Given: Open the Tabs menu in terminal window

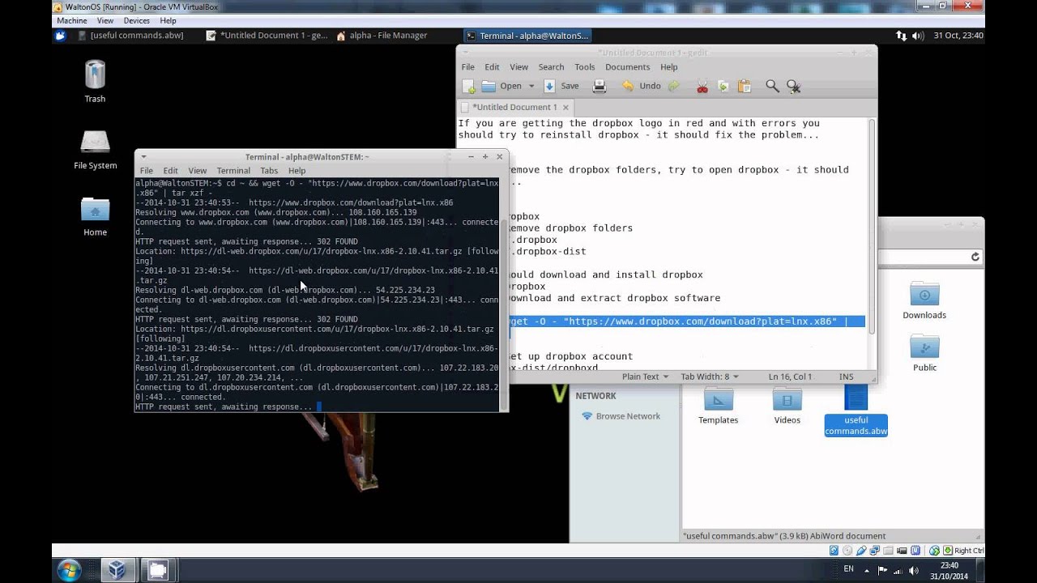Looking at the screenshot, I should pos(269,171).
